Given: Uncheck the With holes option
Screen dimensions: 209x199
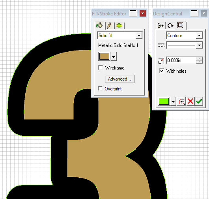Looking at the screenshot, I should coord(162,71).
